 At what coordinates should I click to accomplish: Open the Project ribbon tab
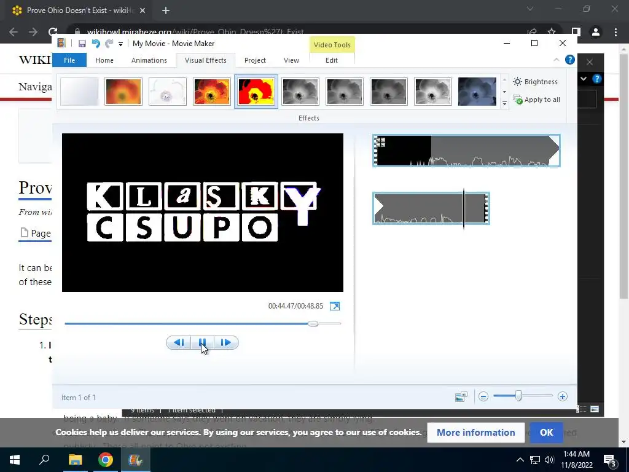[x=255, y=60]
